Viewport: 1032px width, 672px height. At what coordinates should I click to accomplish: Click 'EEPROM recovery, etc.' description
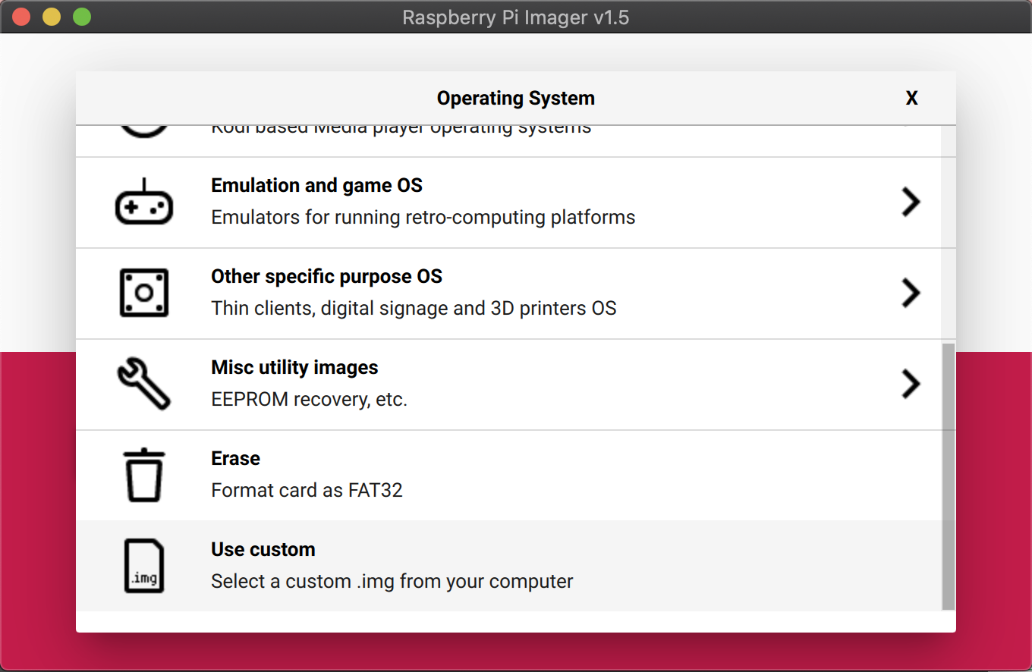tap(310, 400)
